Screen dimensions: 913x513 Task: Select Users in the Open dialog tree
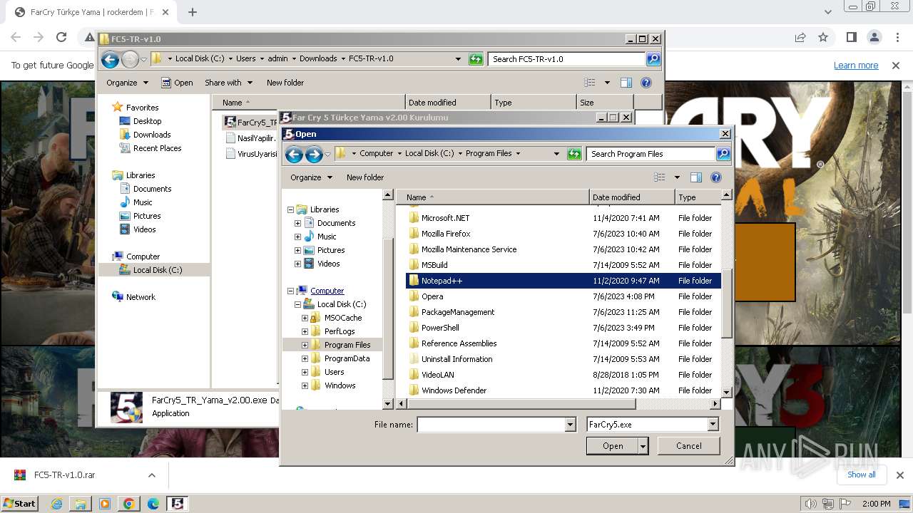pos(334,372)
